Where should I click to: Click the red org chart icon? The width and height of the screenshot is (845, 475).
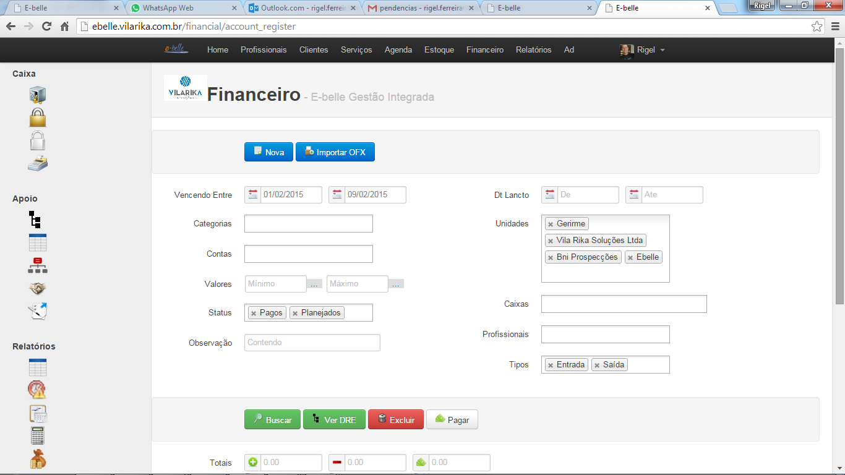[38, 265]
